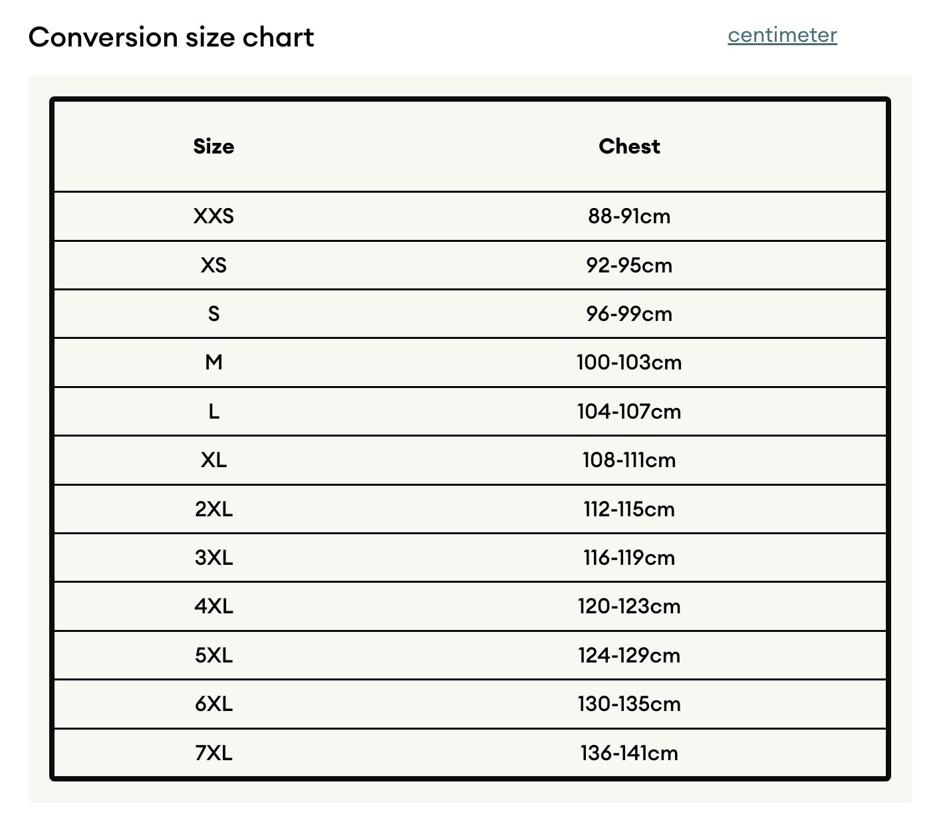Click the Chest column header

pos(629,146)
